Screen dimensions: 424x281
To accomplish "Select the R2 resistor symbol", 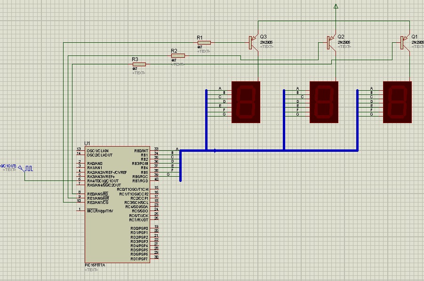I will [x=178, y=55].
